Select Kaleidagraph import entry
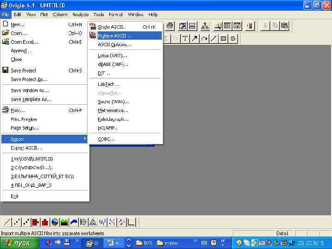This screenshot has width=332, height=249. tap(125, 119)
